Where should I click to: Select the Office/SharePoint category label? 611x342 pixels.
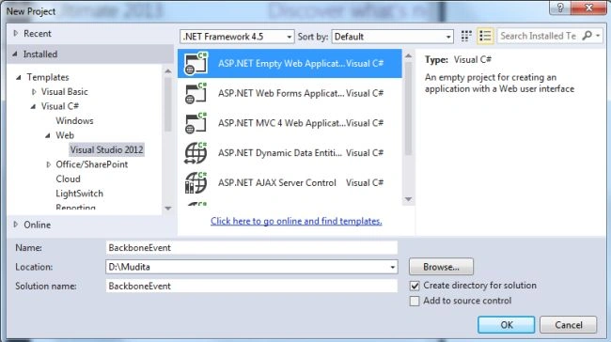(x=91, y=164)
